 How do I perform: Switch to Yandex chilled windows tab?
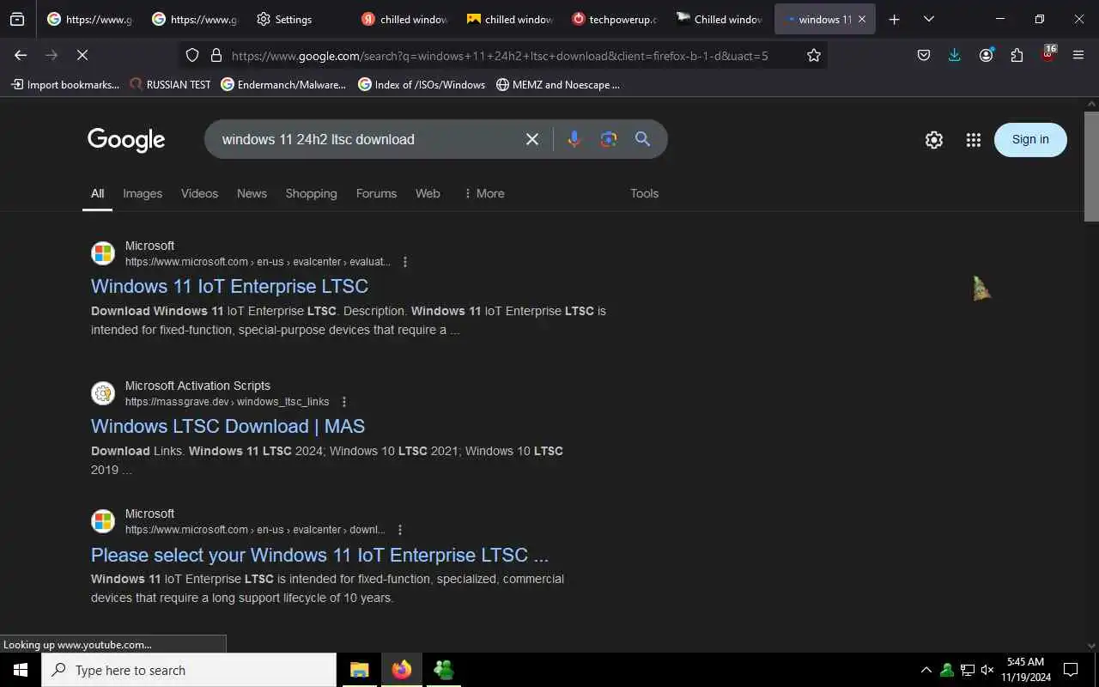404,19
